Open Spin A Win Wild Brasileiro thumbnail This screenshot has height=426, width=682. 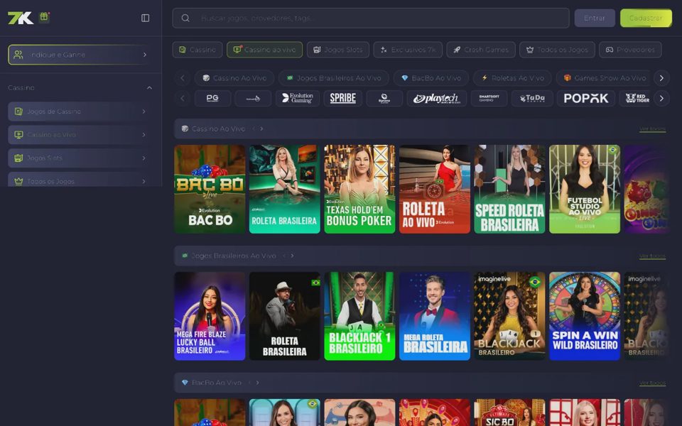(x=585, y=316)
